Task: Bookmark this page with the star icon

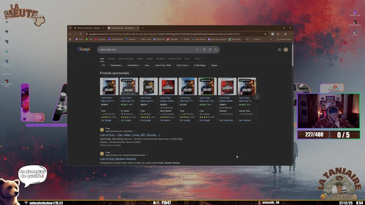Action: pyautogui.click(x=265, y=34)
